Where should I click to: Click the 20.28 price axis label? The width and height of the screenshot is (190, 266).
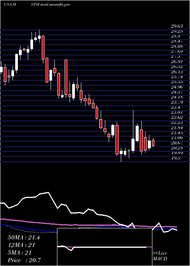[177, 148]
